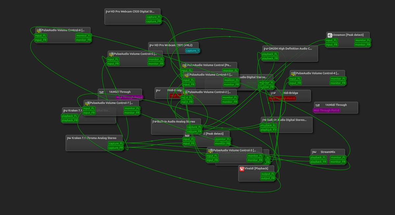The height and width of the screenshot is (215, 395).
Task: Click PipeWire icon on Built-in Audio Digital Stereo playback node
Action: (x=265, y=120)
